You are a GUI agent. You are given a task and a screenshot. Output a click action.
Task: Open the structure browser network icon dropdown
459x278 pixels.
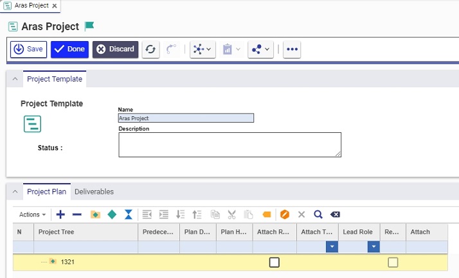click(203, 49)
